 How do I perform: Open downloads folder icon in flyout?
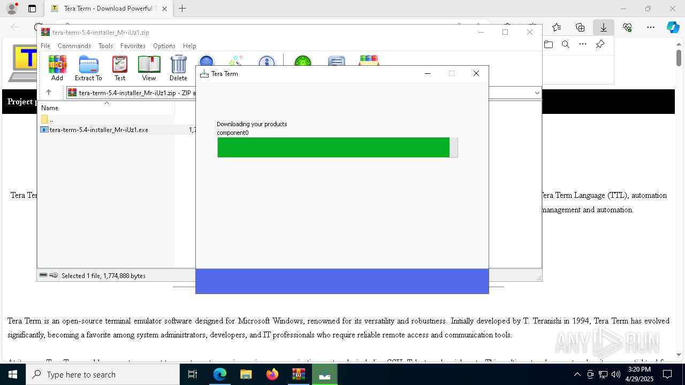(549, 44)
